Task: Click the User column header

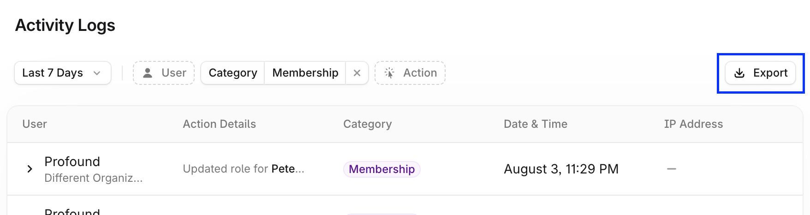Action: pyautogui.click(x=35, y=124)
